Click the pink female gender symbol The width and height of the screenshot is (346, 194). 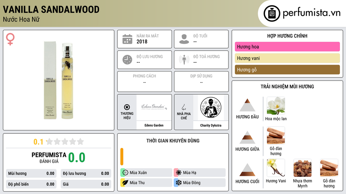(x=10, y=39)
